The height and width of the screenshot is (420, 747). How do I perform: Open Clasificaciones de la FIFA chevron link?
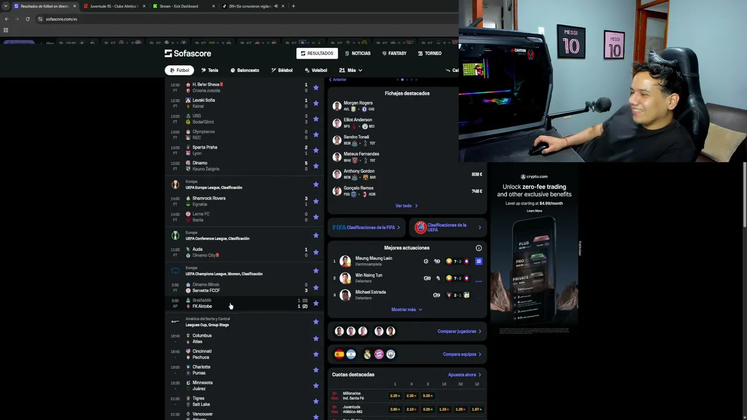366,228
